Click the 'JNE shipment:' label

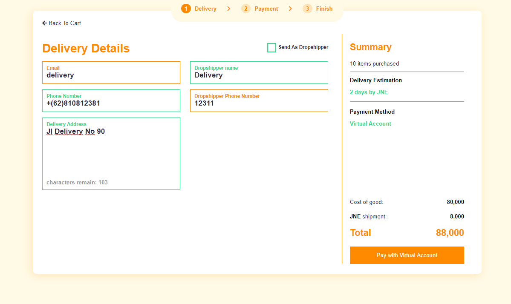pos(368,216)
